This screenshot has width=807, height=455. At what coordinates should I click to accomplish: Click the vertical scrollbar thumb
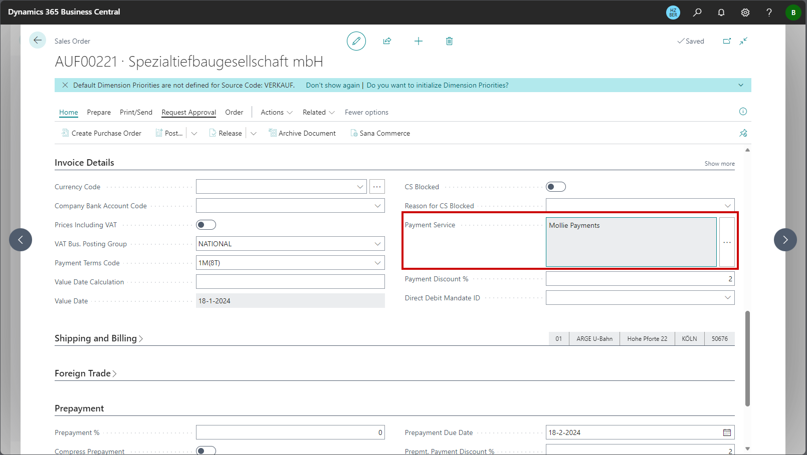coord(747,358)
